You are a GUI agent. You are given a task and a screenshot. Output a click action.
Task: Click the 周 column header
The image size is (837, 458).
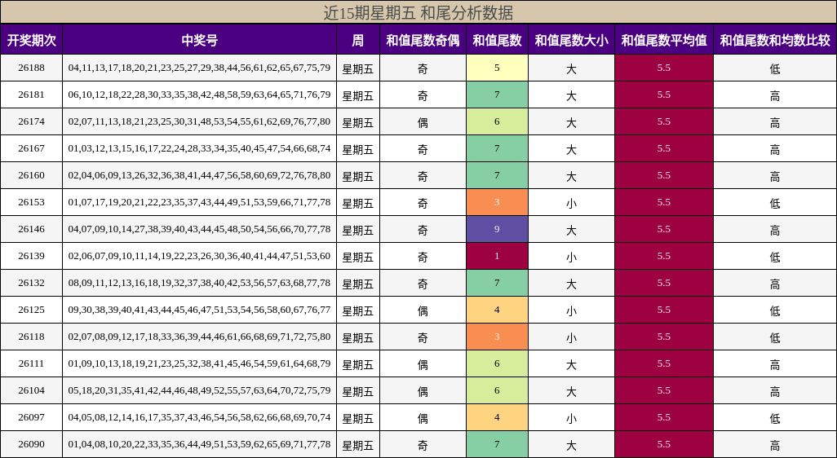click(x=358, y=41)
